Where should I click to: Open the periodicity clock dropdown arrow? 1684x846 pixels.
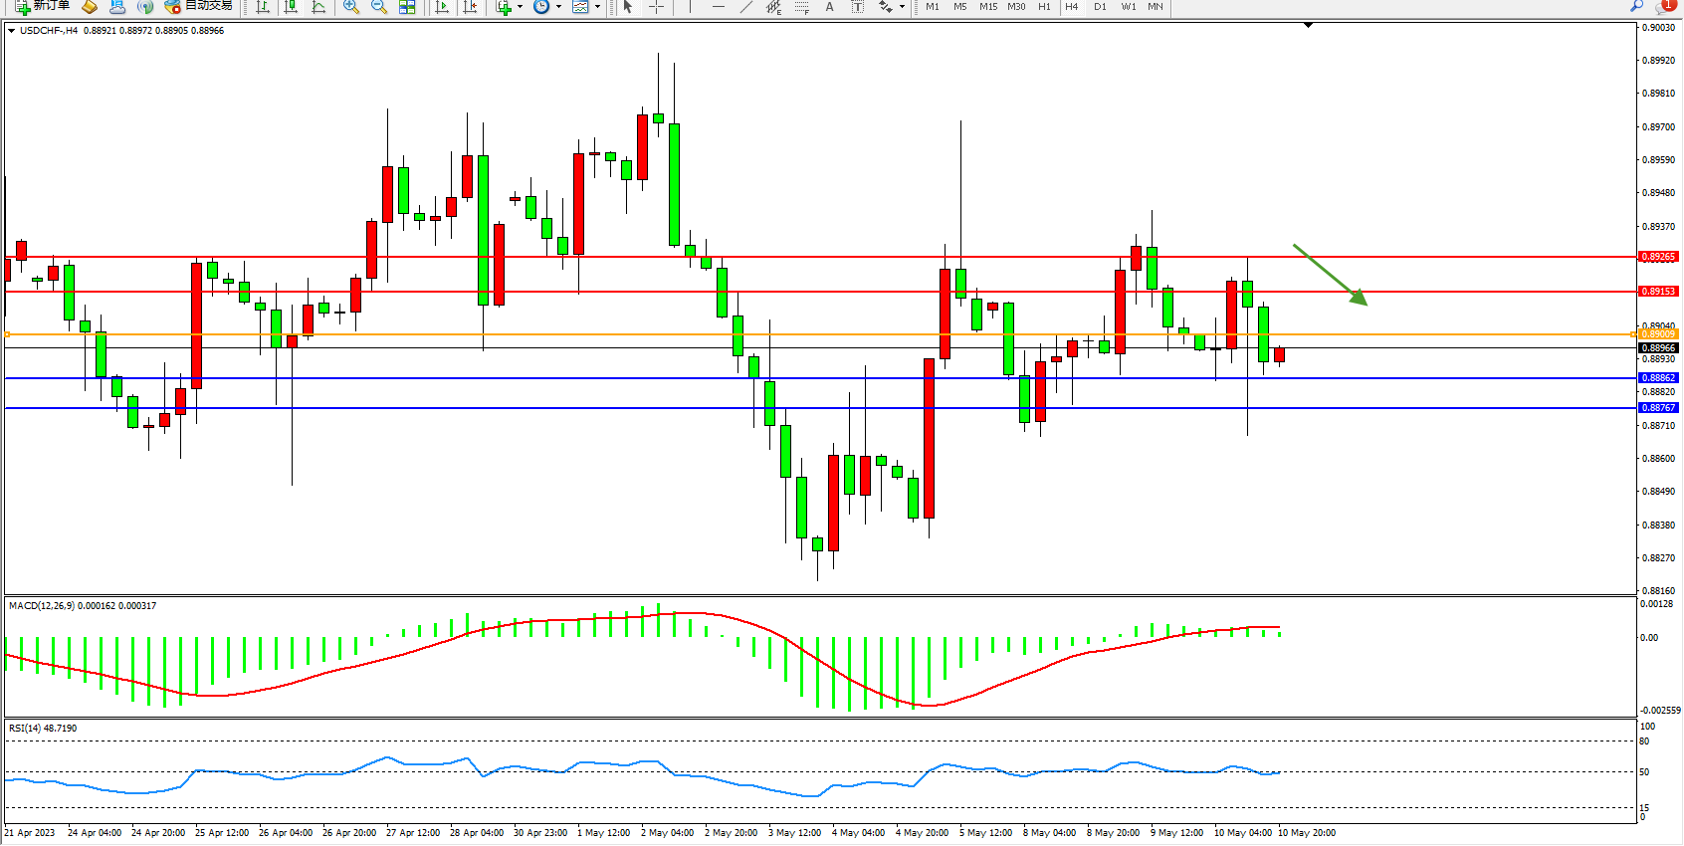click(x=558, y=7)
